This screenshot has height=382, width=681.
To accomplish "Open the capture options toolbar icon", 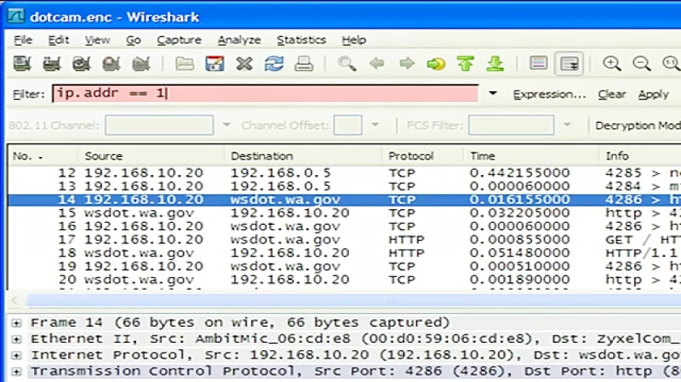I will (51, 63).
